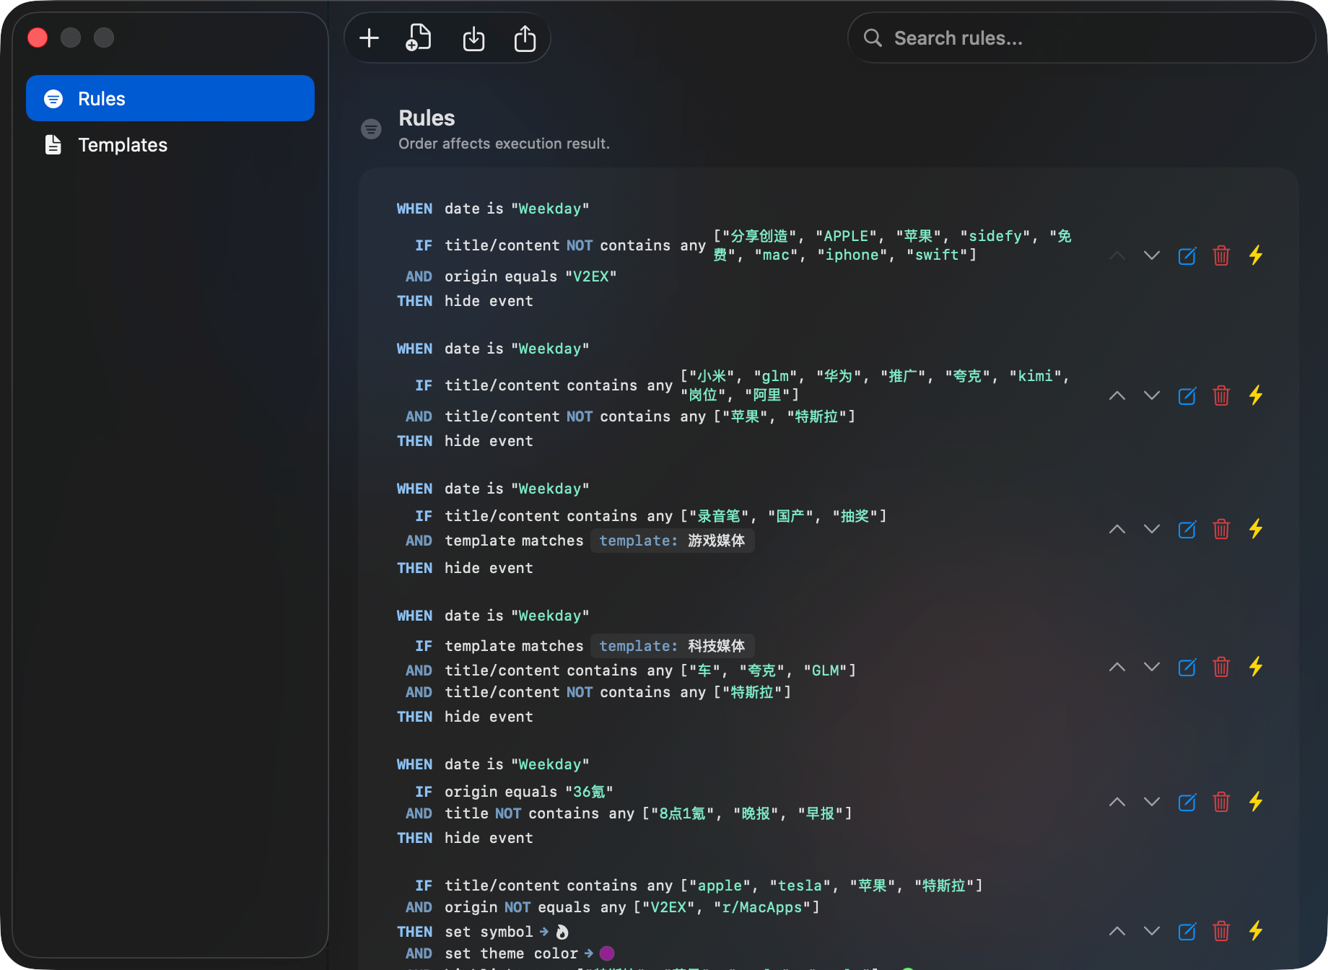Click the template: 科技媒体 tag
Screen dimensions: 1328x970
672,646
